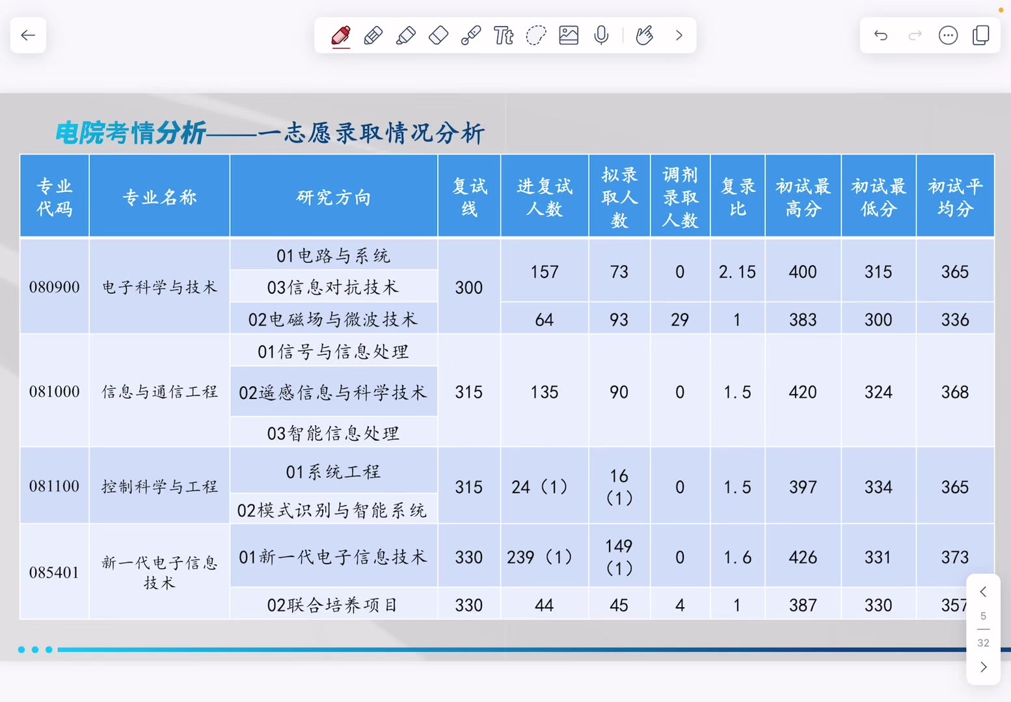Click the 239（1） interview count cell
The width and height of the screenshot is (1011, 702).
click(545, 557)
